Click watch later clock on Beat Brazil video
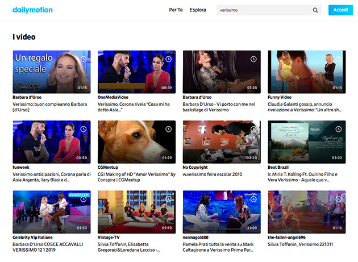The height and width of the screenshot is (262, 358). pos(338,129)
